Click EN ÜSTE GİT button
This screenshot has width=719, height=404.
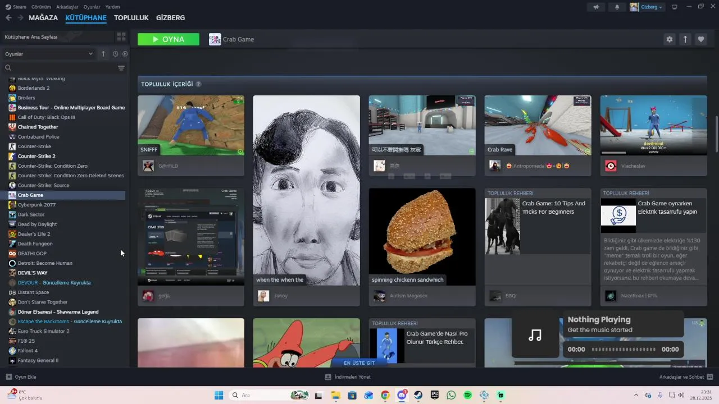point(359,363)
